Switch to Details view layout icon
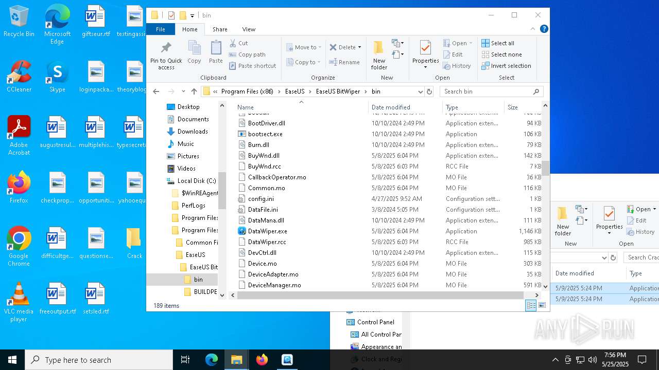 531,305
